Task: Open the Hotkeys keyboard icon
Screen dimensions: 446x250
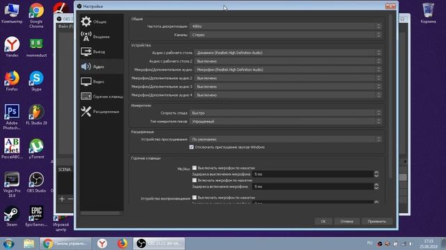Action: coord(86,97)
